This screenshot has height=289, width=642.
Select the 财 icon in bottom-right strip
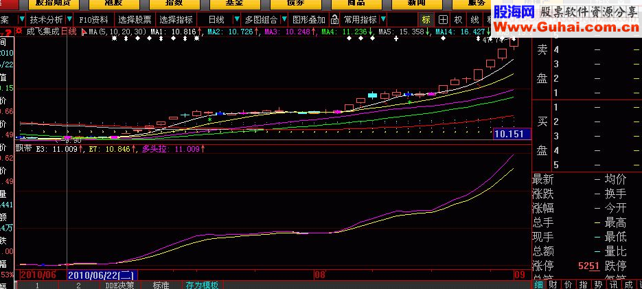[554, 284]
